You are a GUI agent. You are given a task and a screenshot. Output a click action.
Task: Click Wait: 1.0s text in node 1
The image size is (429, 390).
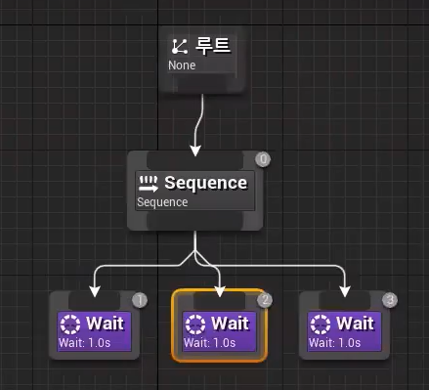tap(85, 343)
